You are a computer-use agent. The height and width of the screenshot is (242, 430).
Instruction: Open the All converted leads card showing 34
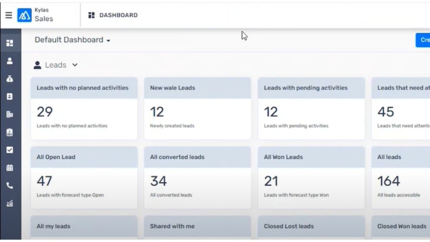click(197, 177)
